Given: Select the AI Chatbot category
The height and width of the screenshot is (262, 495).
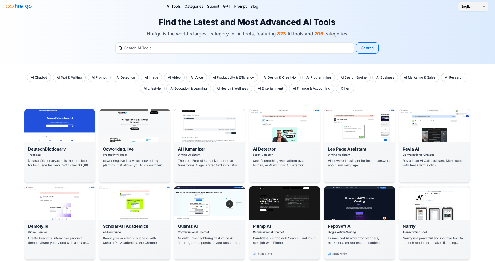Looking at the screenshot, I should coord(39,77).
